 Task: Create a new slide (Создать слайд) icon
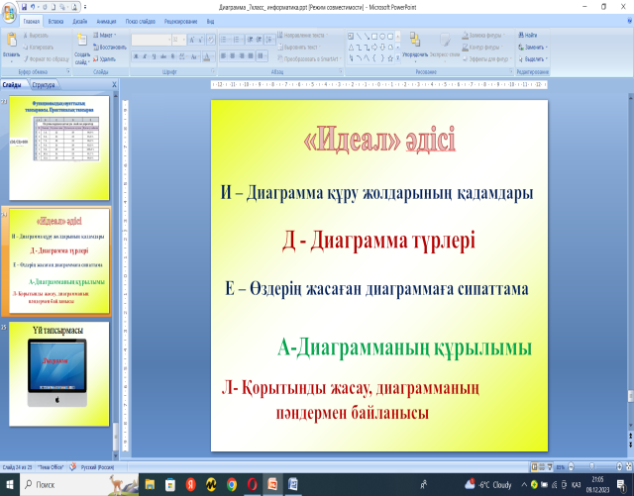click(x=82, y=40)
